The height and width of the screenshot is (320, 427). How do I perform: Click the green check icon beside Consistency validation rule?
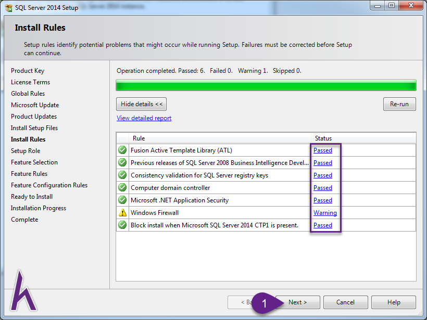click(122, 175)
